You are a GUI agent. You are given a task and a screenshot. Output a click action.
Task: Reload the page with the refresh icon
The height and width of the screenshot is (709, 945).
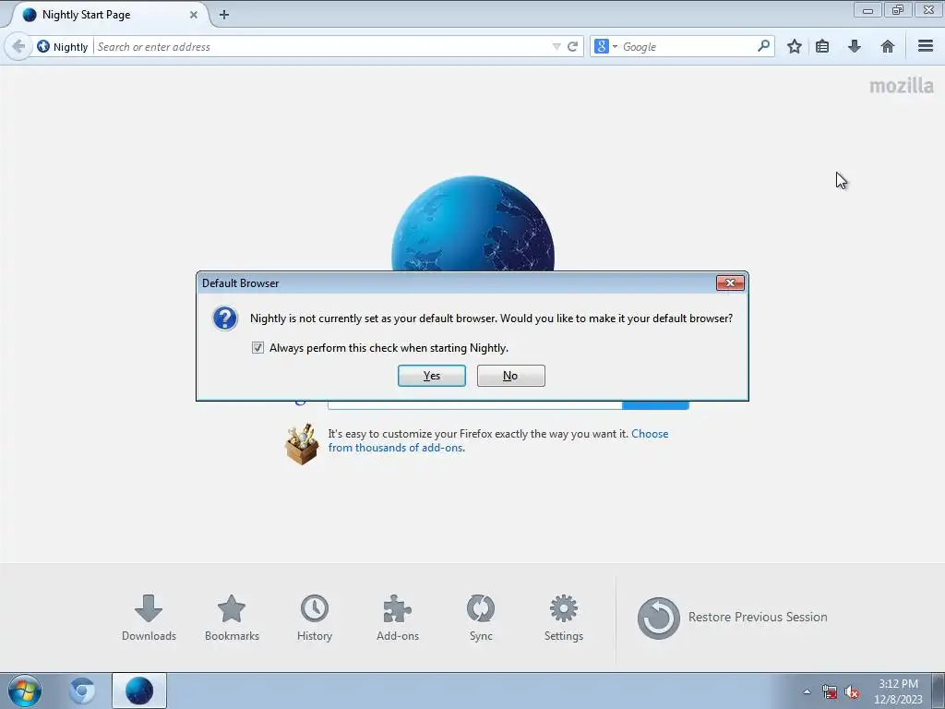[x=572, y=46]
